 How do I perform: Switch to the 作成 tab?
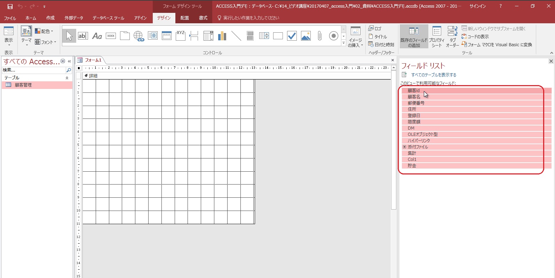[x=50, y=18]
